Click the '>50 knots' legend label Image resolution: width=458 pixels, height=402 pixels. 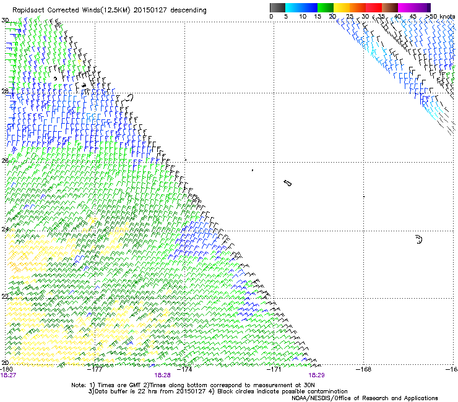(440, 17)
